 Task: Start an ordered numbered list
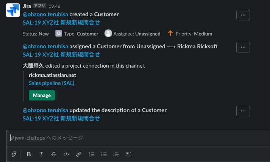point(91,154)
